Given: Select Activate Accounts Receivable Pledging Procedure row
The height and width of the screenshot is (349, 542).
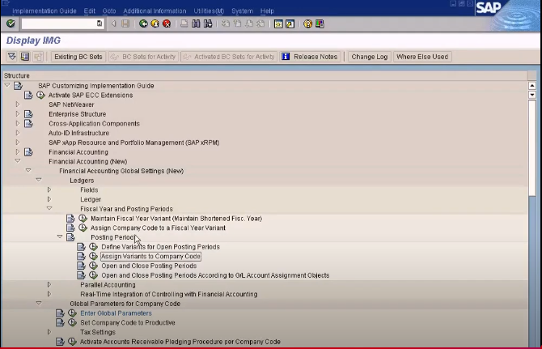Looking at the screenshot, I should point(180,342).
